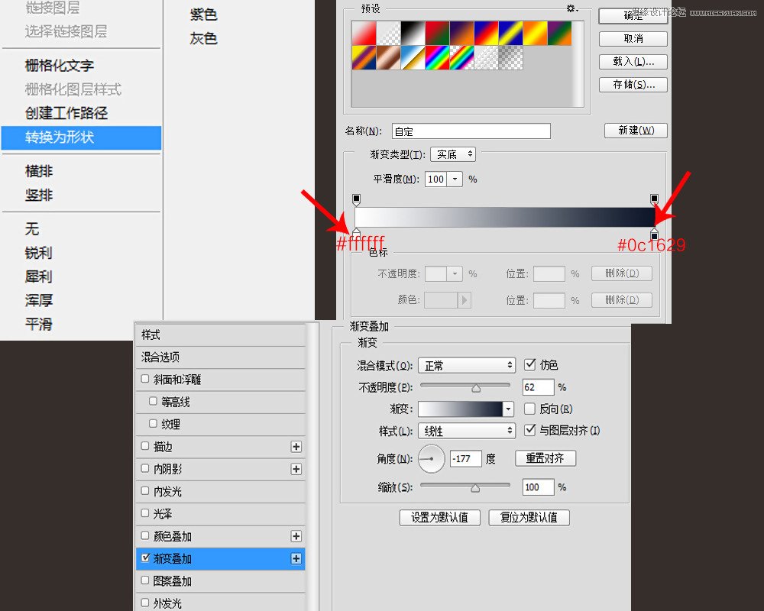Open the 样式 dropdown showing 线性
This screenshot has height=611, width=764.
tap(466, 431)
